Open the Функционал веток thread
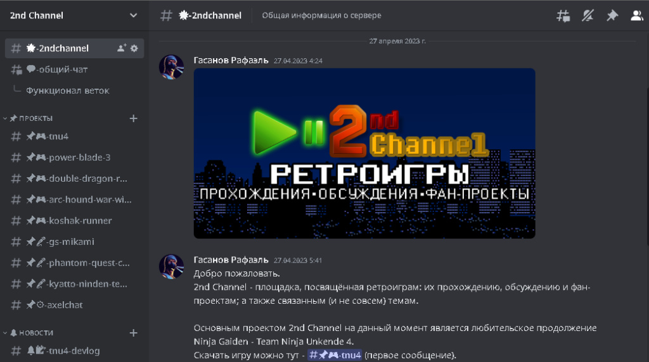This screenshot has height=362, width=649. (x=67, y=91)
